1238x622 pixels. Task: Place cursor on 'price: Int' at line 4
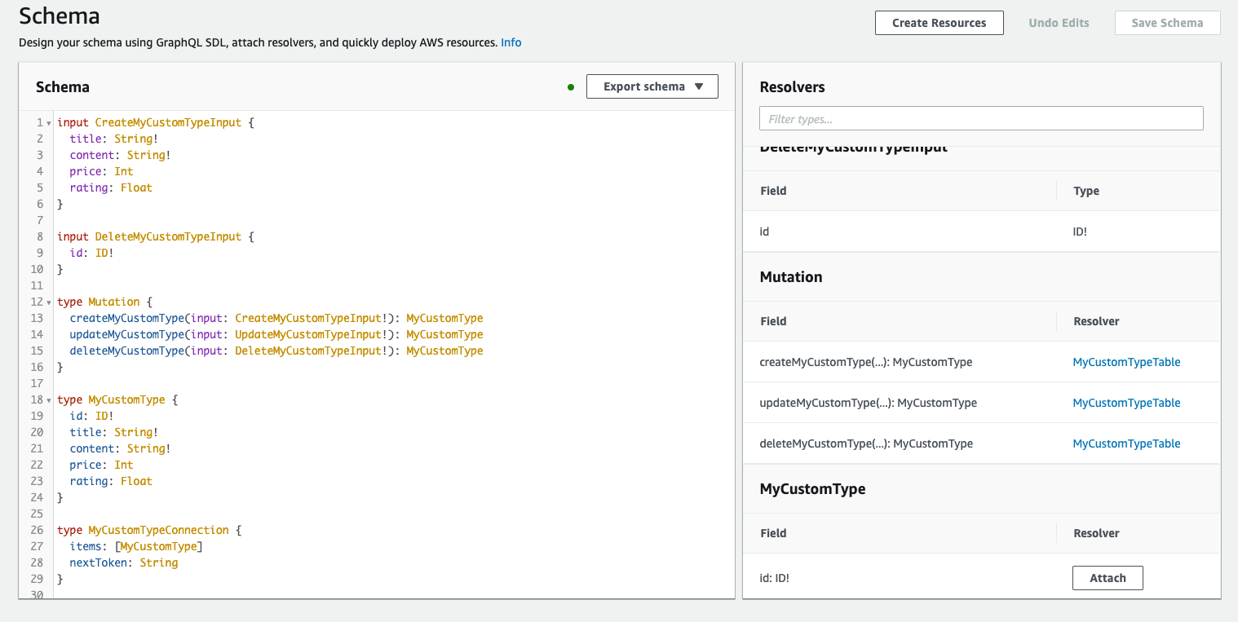coord(101,171)
